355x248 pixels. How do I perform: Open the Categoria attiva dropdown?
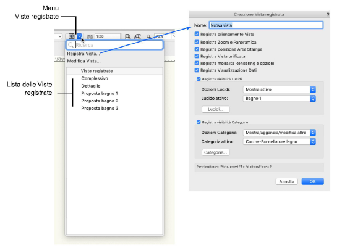coord(279,142)
